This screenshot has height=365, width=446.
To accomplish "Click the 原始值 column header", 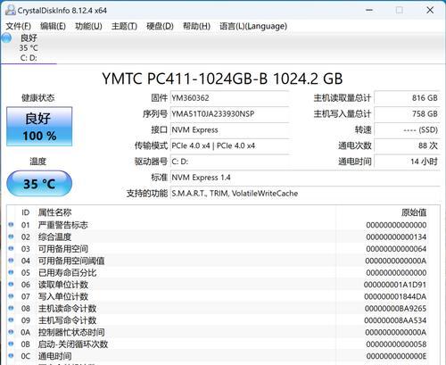I will 414,212.
